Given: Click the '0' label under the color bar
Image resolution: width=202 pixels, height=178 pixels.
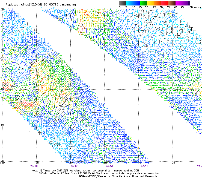Looking at the screenshot, I should point(120,7).
